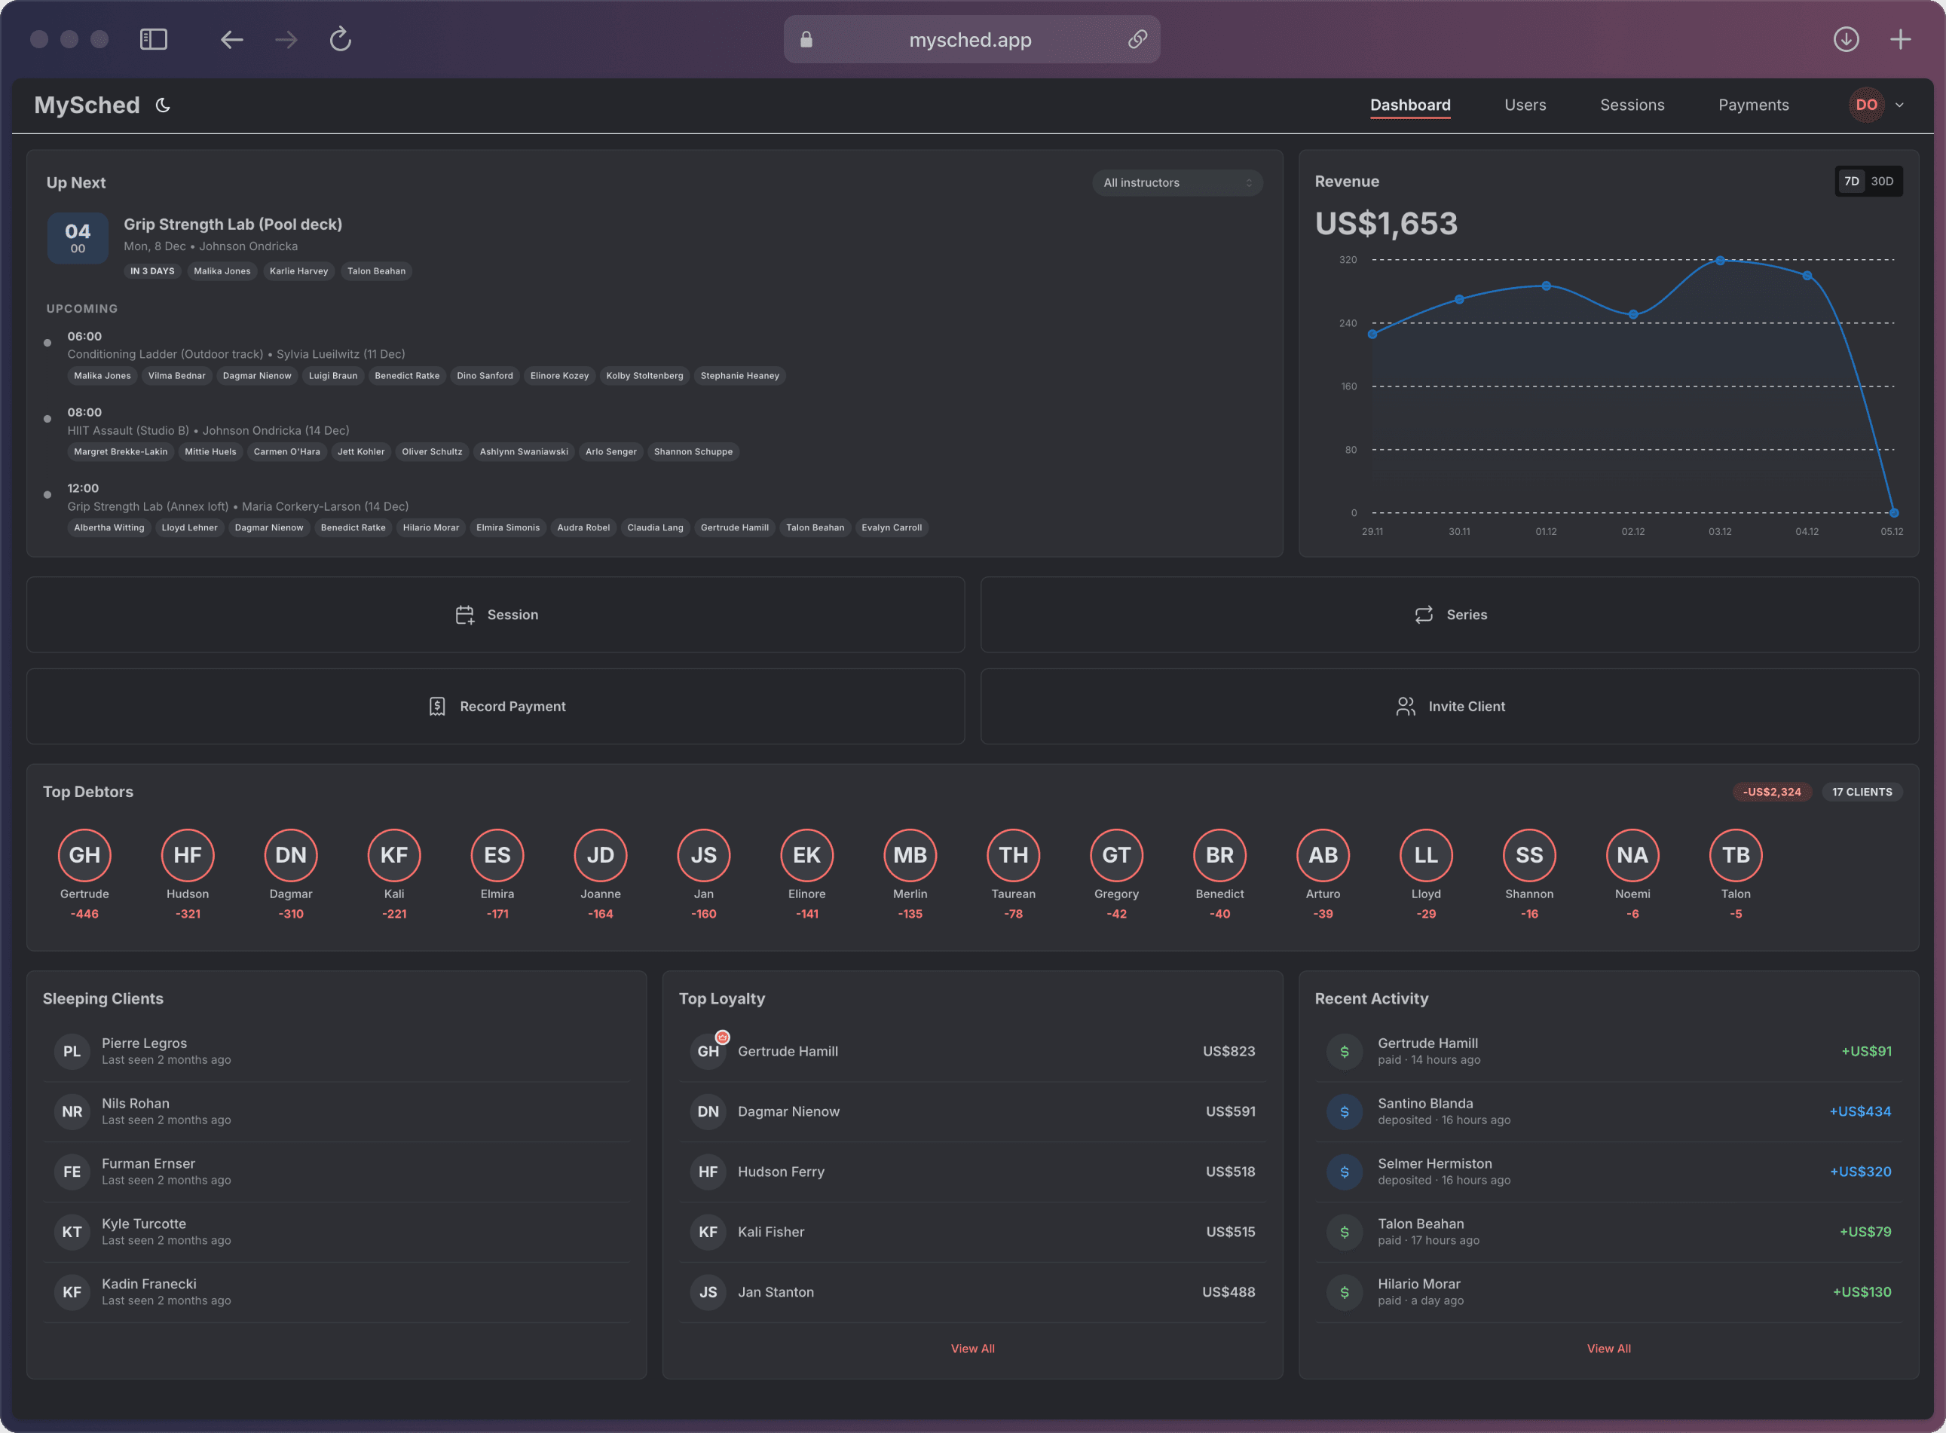Image resolution: width=1946 pixels, height=1433 pixels.
Task: Switch to the Sessions tab
Action: point(1632,105)
